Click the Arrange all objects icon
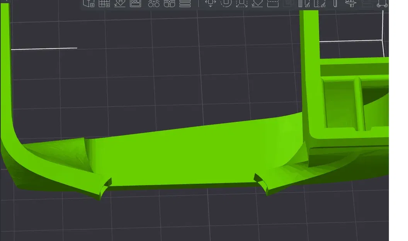Image resolution: width=408 pixels, height=241 pixels. point(136,4)
